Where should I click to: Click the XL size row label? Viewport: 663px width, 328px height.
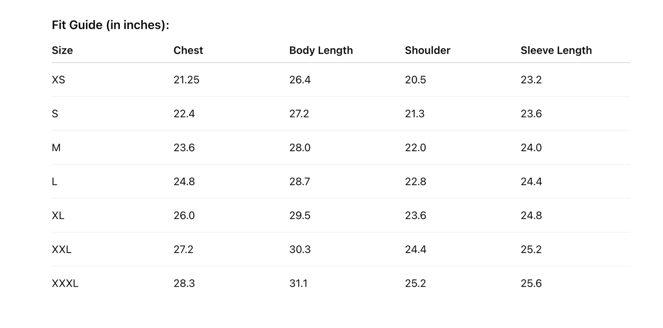click(x=58, y=216)
